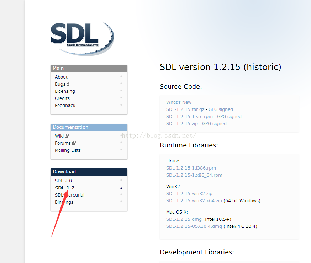Download SDL-1.2.15-1.src.rpm
311x263 pixels.
tap(189, 117)
